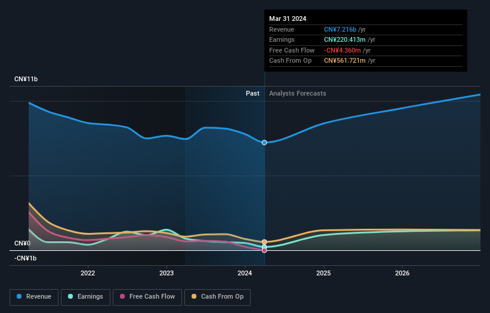Click the CN¥7.216b revenue value

tap(340, 29)
